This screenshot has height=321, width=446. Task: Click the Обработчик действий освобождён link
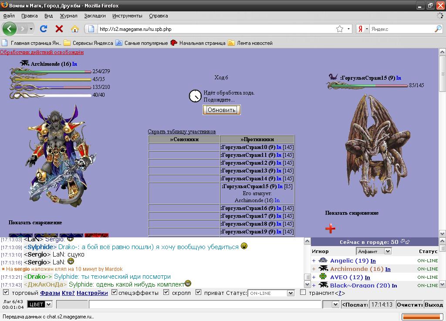pyautogui.click(x=42, y=52)
